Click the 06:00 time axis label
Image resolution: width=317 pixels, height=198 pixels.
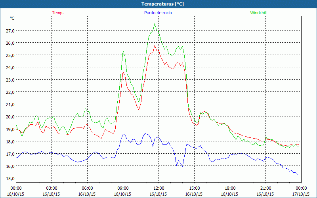[x=87, y=188]
